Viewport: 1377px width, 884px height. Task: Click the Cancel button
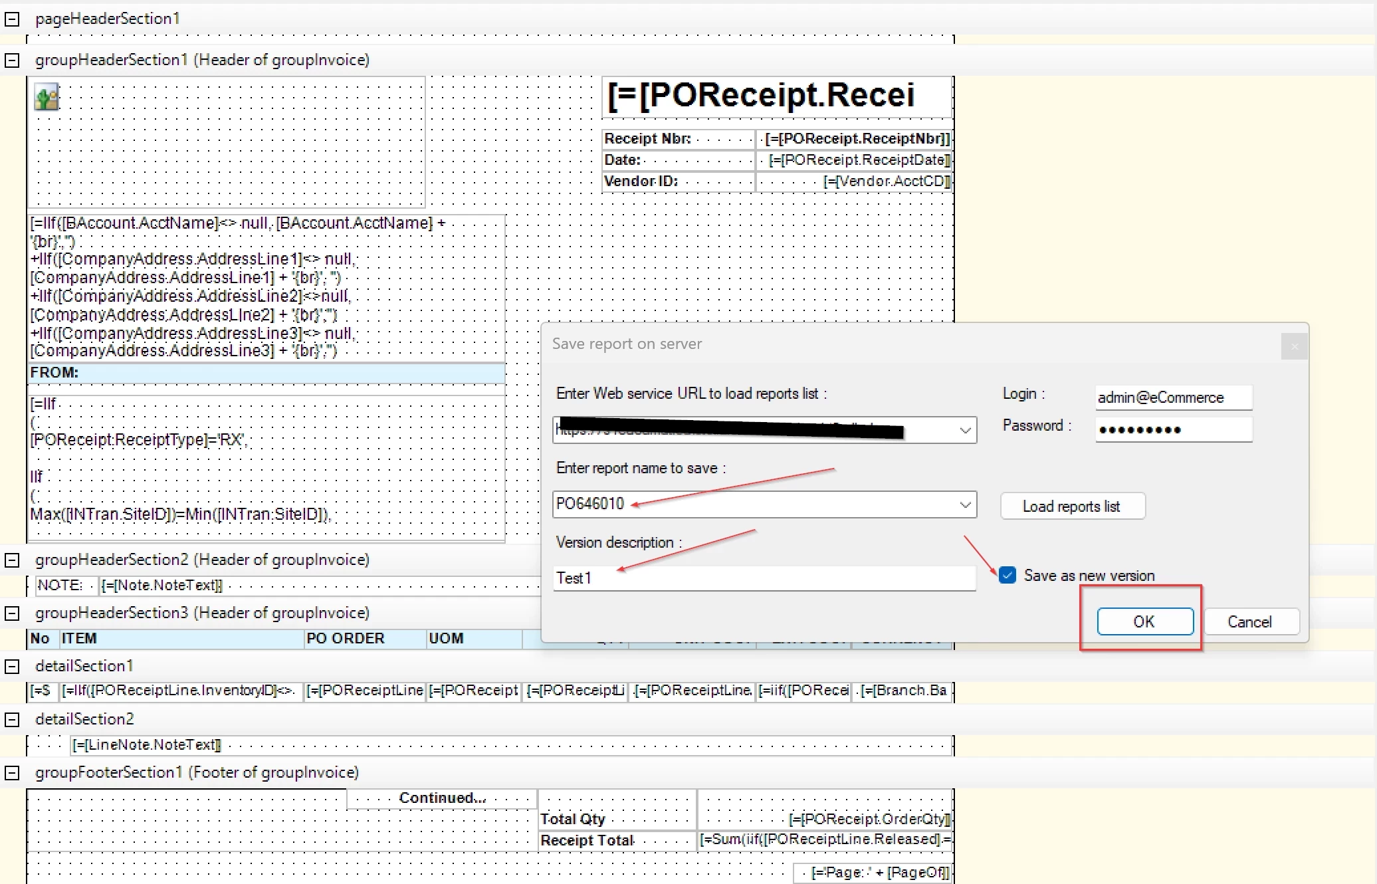[x=1249, y=622]
